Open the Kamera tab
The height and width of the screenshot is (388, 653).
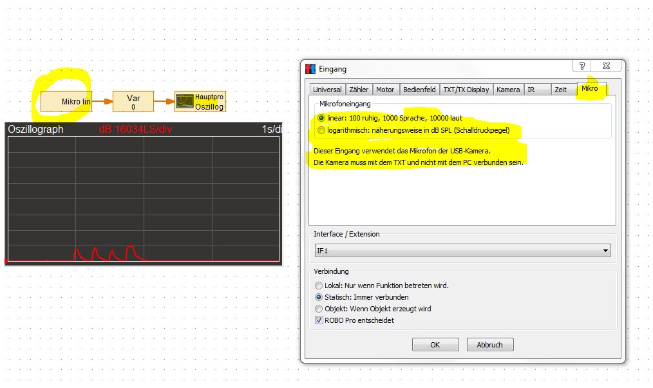(507, 90)
